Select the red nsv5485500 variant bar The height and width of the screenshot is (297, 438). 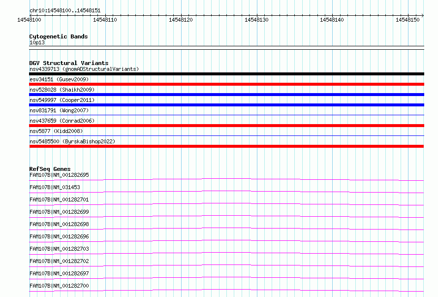(226, 146)
